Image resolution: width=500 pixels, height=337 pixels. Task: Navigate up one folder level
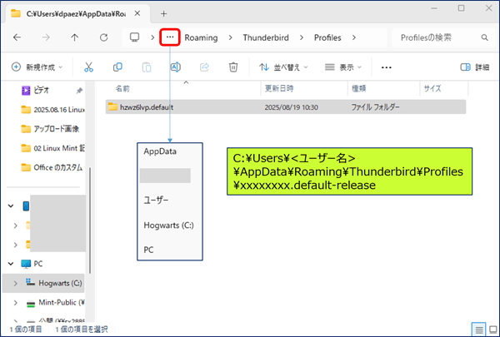click(75, 37)
